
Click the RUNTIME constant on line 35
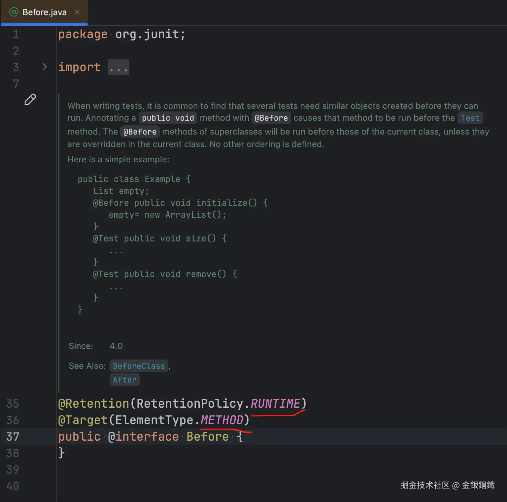(275, 404)
